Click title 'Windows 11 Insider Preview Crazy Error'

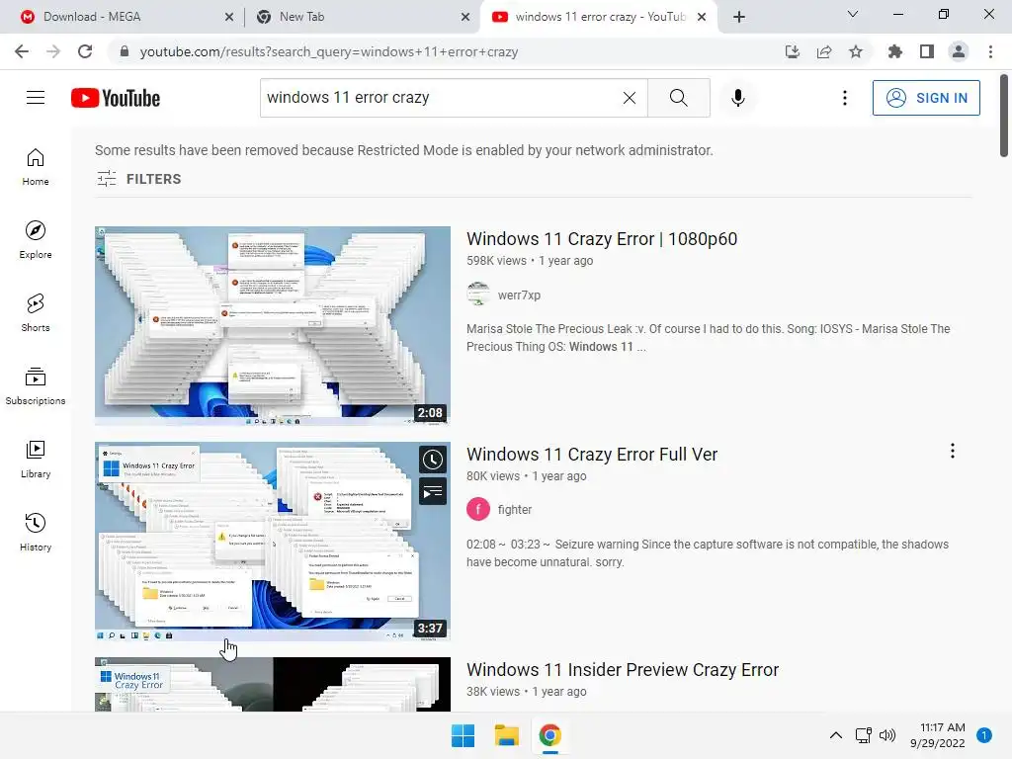pos(623,670)
